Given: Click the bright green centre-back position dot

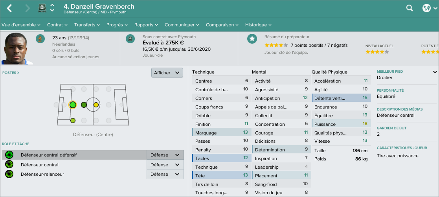Looking at the screenshot, I should (72, 105).
